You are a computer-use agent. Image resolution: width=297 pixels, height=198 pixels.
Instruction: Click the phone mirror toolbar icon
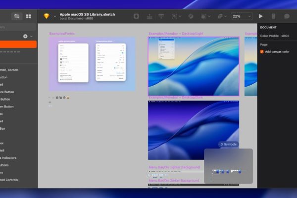click(x=273, y=16)
